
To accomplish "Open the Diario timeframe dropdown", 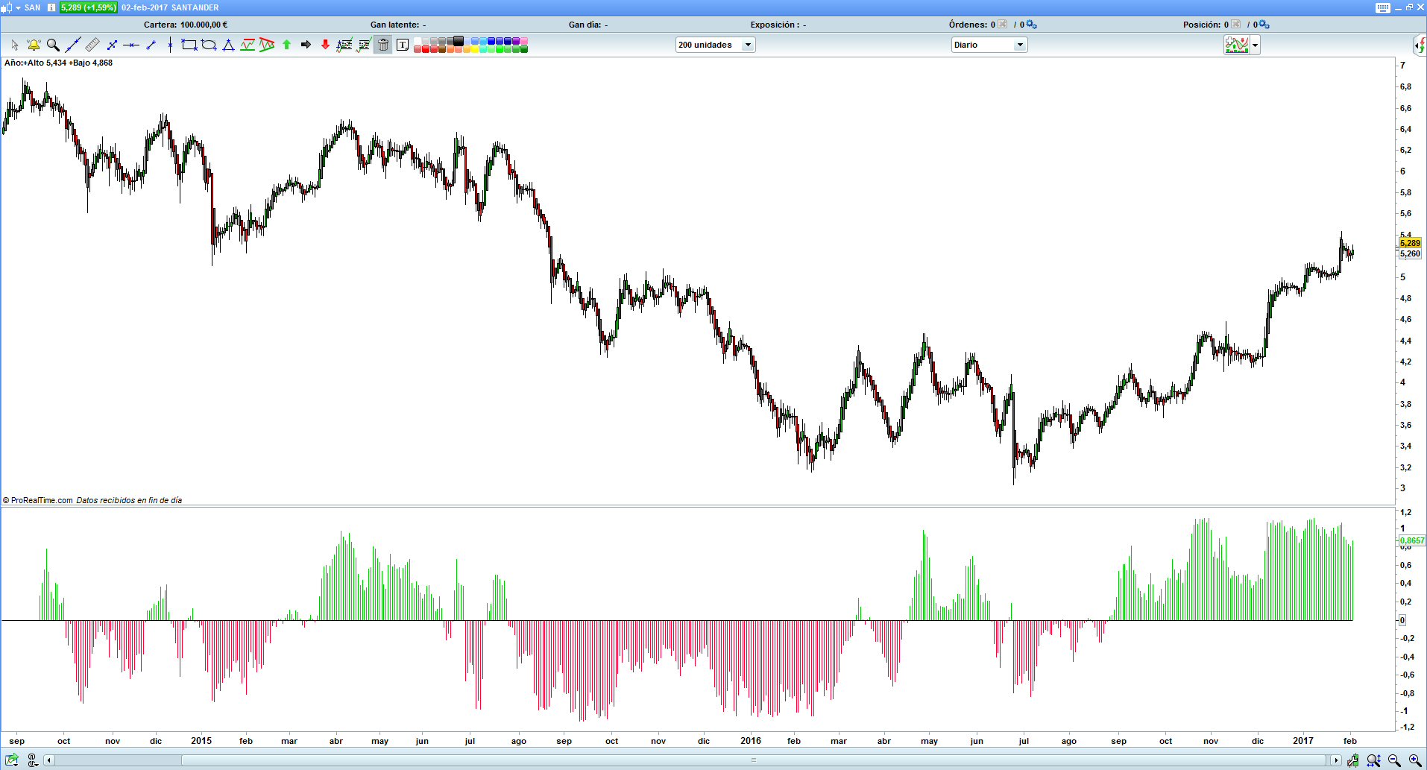I will click(989, 45).
